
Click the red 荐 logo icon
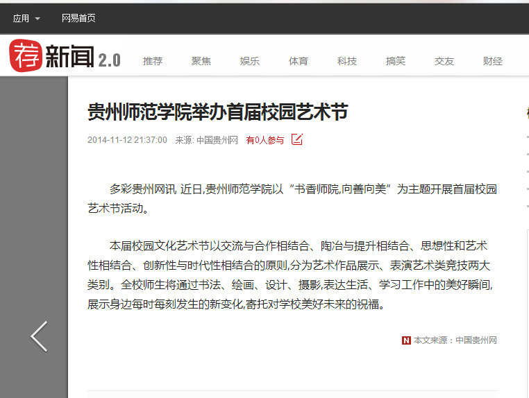26,55
